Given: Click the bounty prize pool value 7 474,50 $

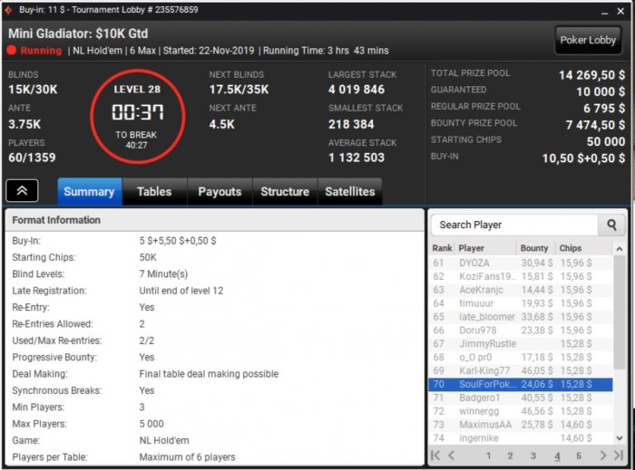Looking at the screenshot, I should 595,125.
